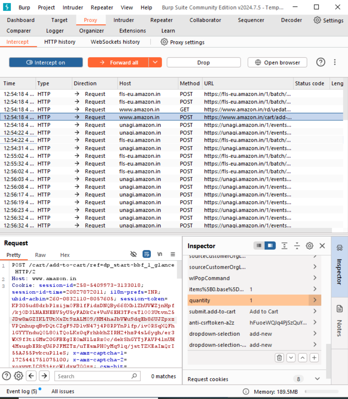348x399 pixels.
Task: Switch to the Repeater tab
Action: [x=161, y=20]
